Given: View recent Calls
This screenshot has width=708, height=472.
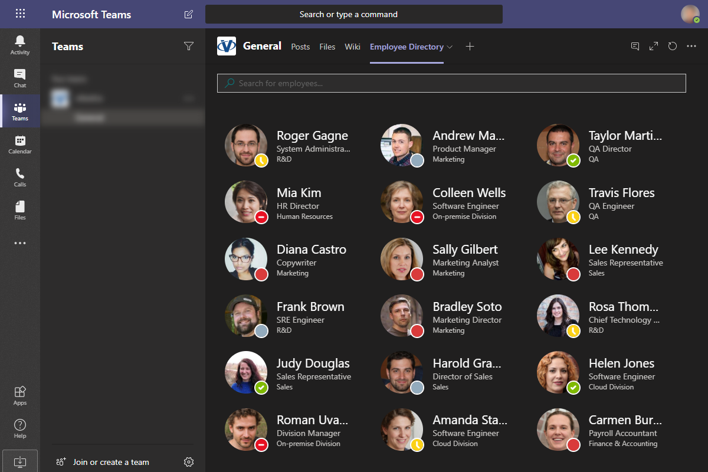Looking at the screenshot, I should click(x=20, y=176).
